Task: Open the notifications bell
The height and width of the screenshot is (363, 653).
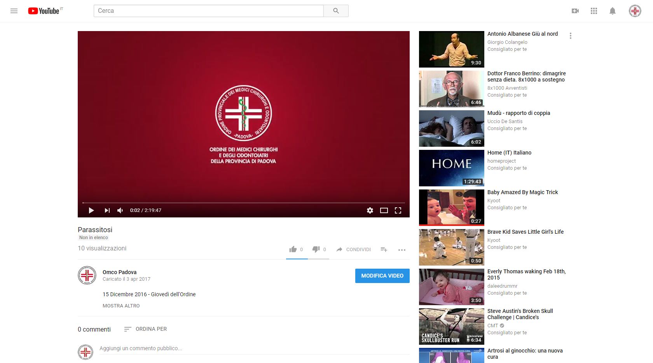Action: tap(613, 11)
